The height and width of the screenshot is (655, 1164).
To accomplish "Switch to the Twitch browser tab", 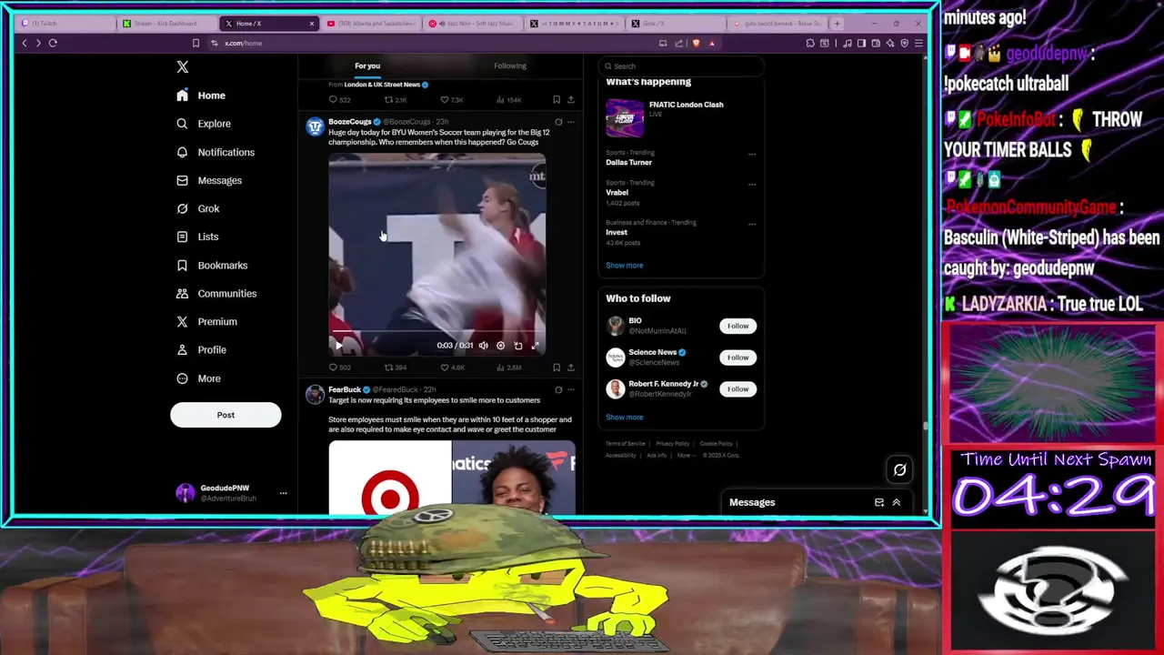I will click(x=66, y=24).
